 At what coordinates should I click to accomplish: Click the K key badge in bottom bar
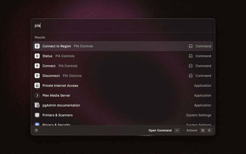coord(209,131)
